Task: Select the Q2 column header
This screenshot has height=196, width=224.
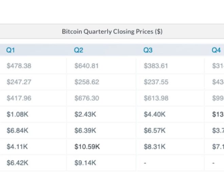Action: coord(78,50)
